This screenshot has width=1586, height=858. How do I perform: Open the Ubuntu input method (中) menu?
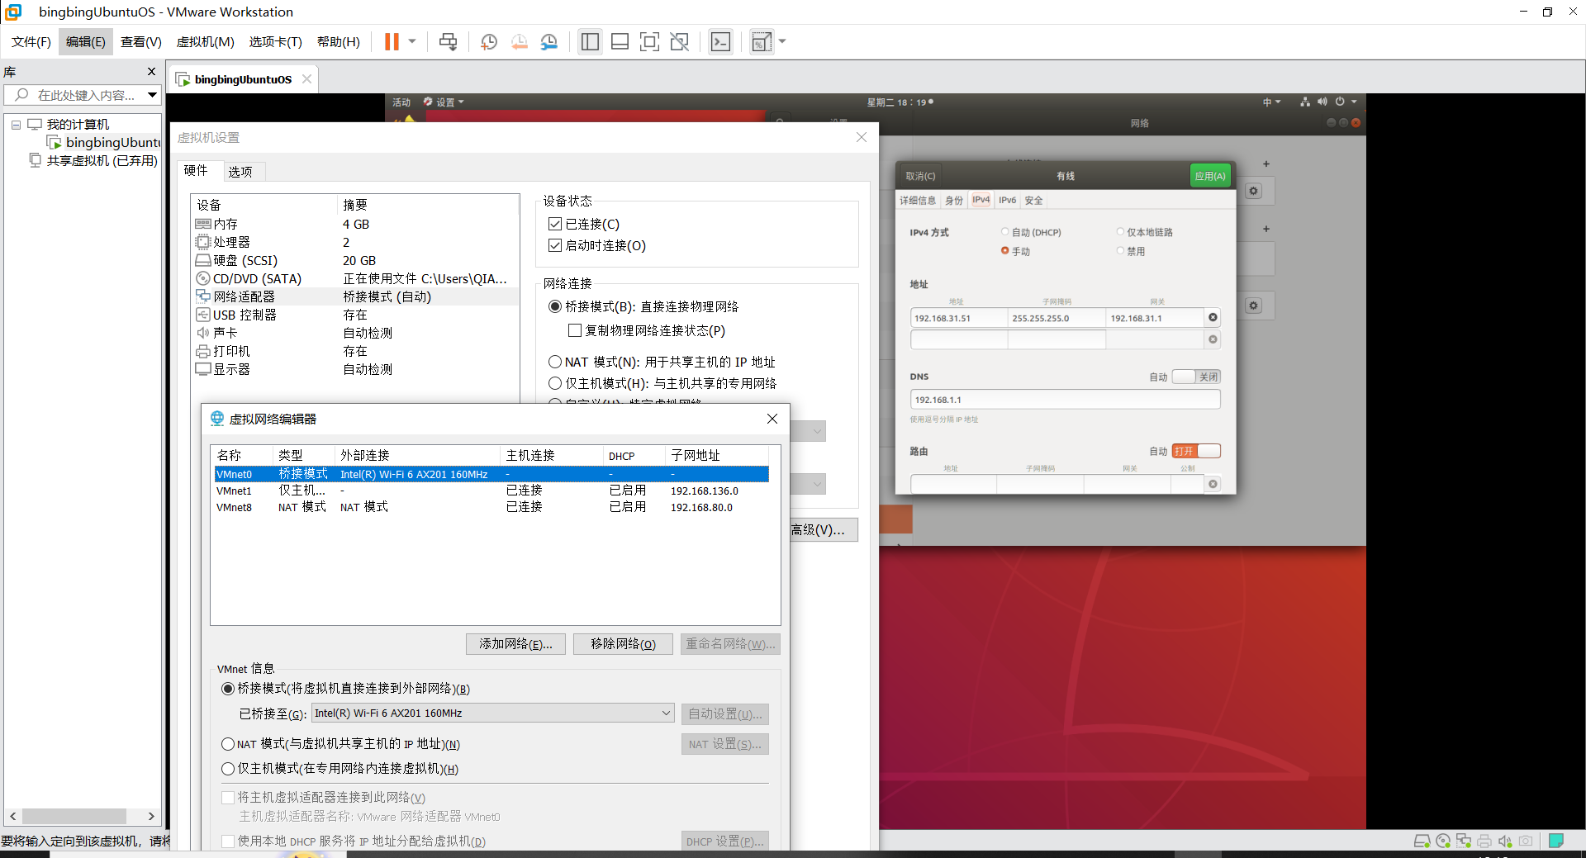tap(1271, 102)
